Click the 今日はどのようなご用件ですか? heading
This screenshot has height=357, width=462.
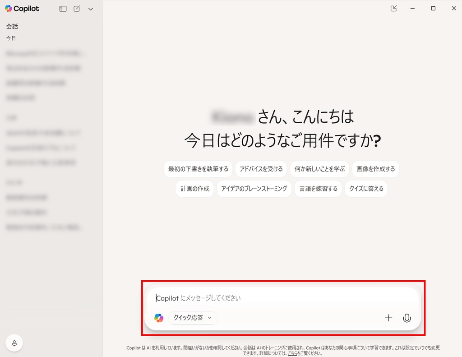[282, 140]
